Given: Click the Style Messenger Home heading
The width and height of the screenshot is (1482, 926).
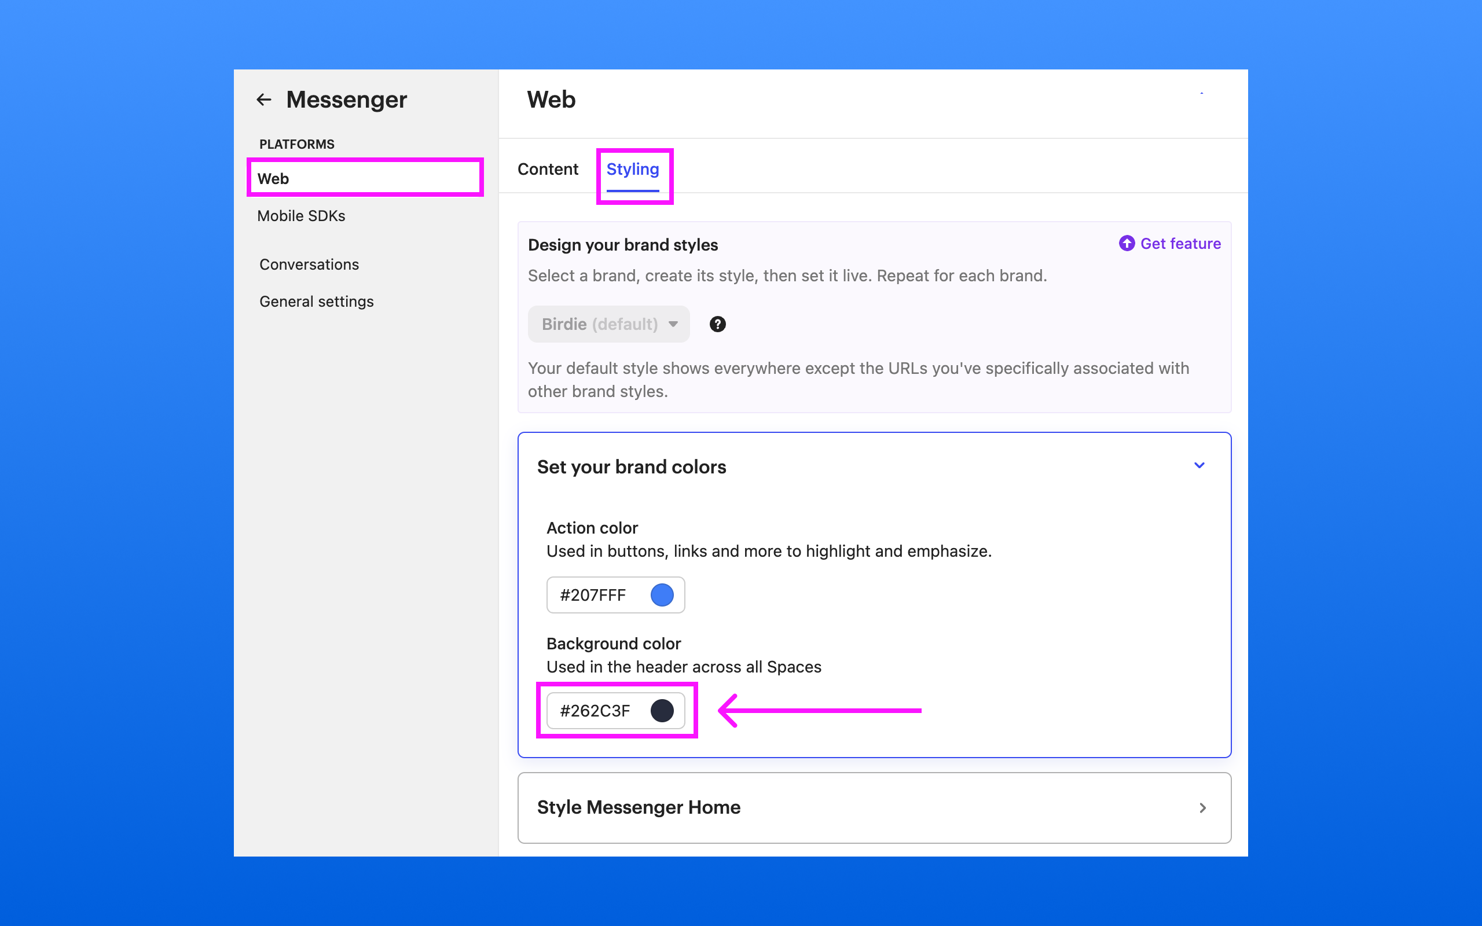Looking at the screenshot, I should (639, 807).
